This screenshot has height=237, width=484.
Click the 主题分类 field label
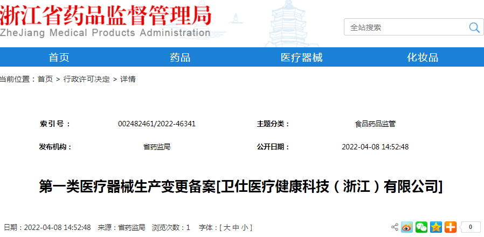273,124
